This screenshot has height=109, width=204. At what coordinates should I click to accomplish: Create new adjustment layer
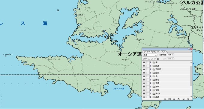tap(179, 99)
